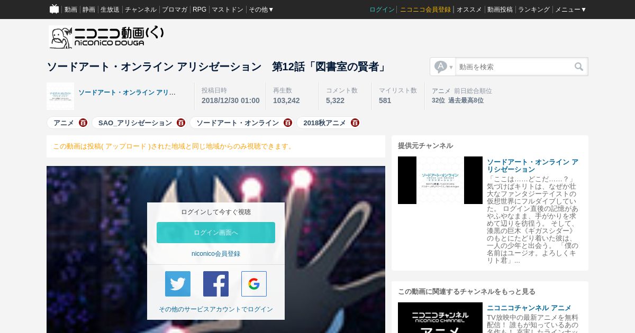
Task: Open 動画投稿 in the top bar
Action: [500, 10]
